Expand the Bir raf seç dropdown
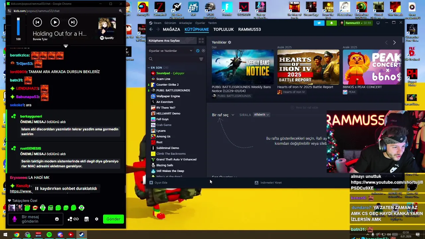Screen dimensions: 425x239 pos(223,115)
